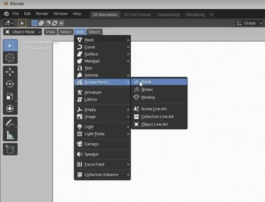Open the Select header menu
Screen dimensions: 265x202
tap(66, 32)
